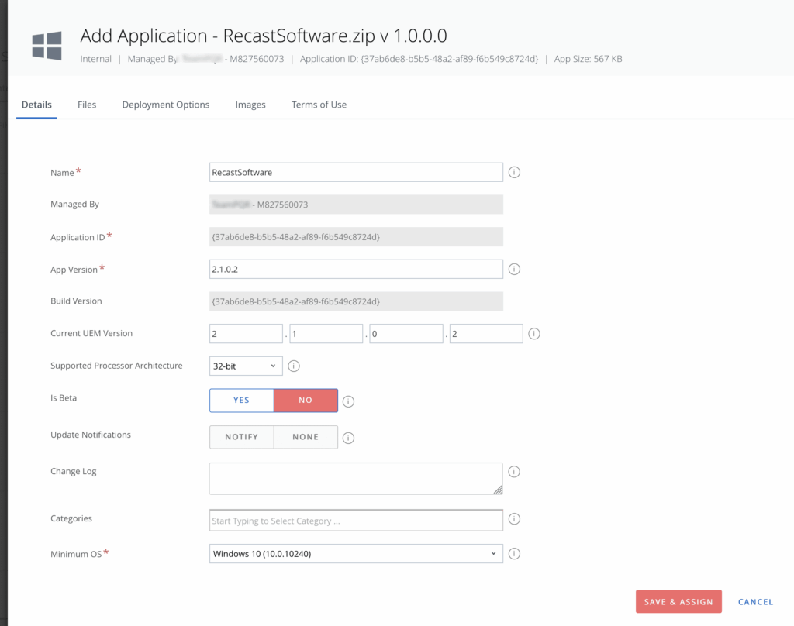Click the info icon next to Minimum OS
This screenshot has width=794, height=626.
(x=514, y=553)
